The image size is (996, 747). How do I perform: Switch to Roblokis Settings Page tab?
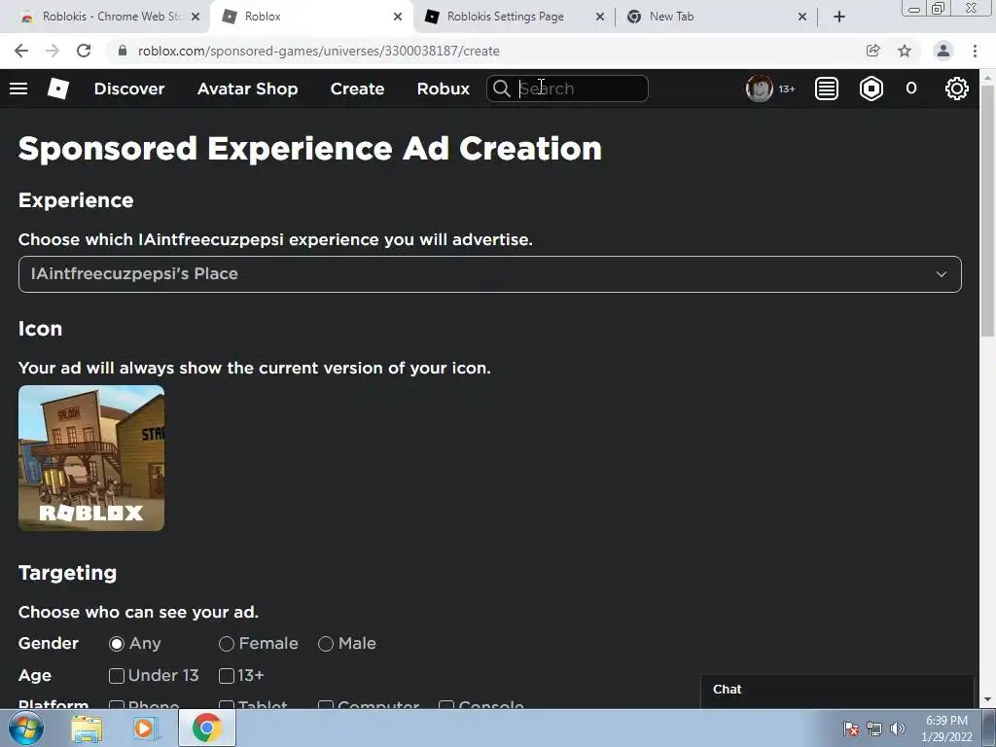pyautogui.click(x=514, y=17)
